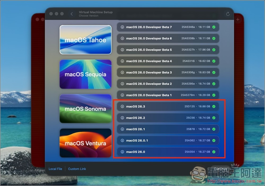Select the macOS Tahoe thumbnail
The height and width of the screenshot is (186, 265).
click(86, 40)
